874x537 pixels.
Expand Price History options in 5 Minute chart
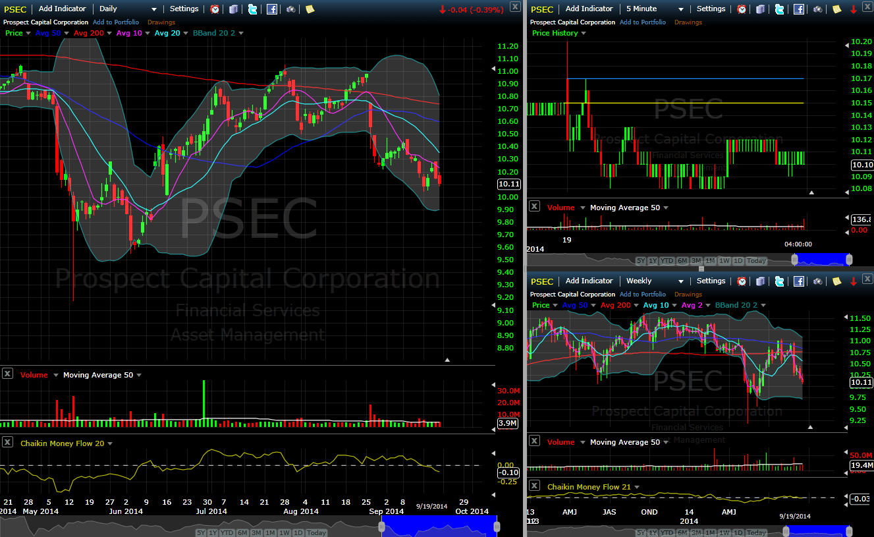pyautogui.click(x=584, y=34)
